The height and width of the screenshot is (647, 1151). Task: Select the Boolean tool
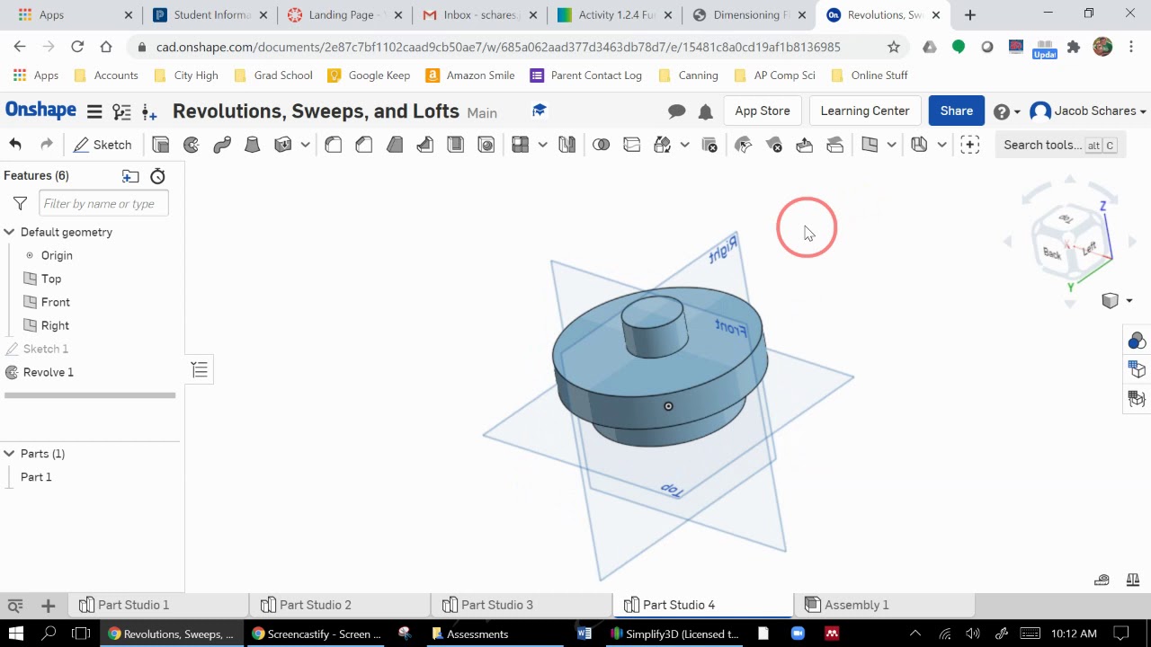(602, 145)
